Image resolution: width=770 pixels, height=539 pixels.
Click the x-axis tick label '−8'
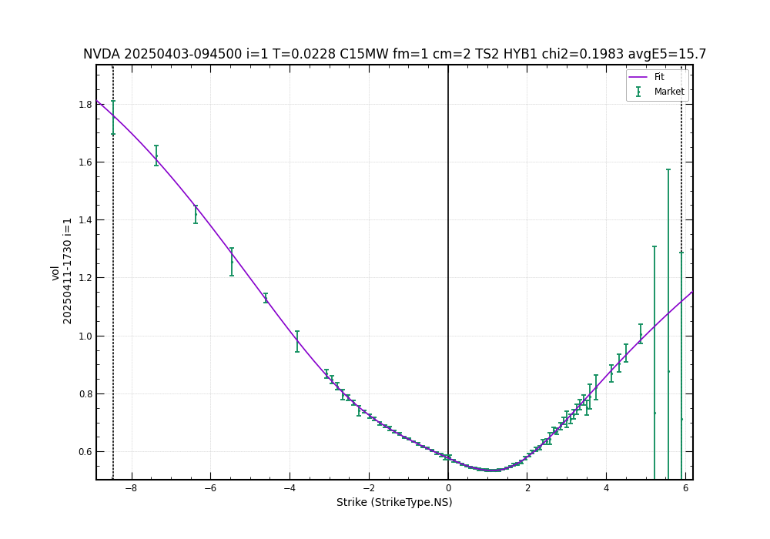point(131,488)
